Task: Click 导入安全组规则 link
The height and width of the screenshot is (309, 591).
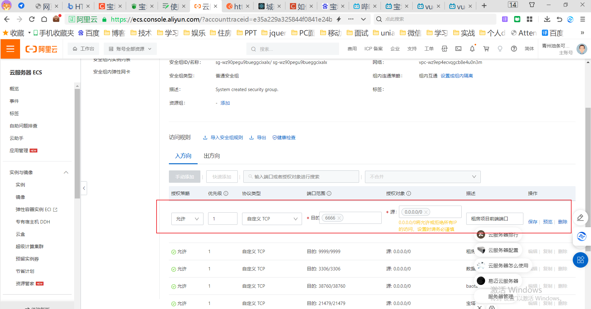Action: [x=223, y=137]
